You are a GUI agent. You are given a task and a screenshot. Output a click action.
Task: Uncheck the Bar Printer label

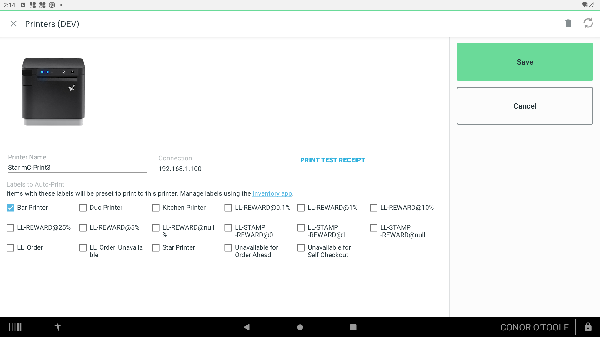click(x=11, y=208)
